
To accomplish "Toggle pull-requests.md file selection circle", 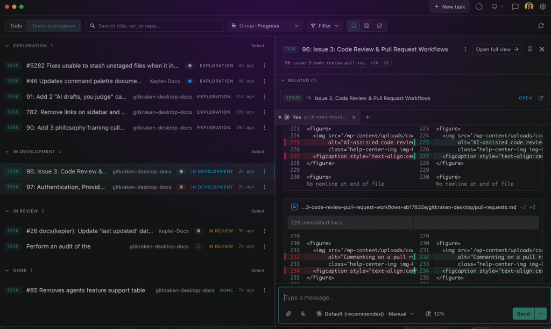I will [x=294, y=207].
